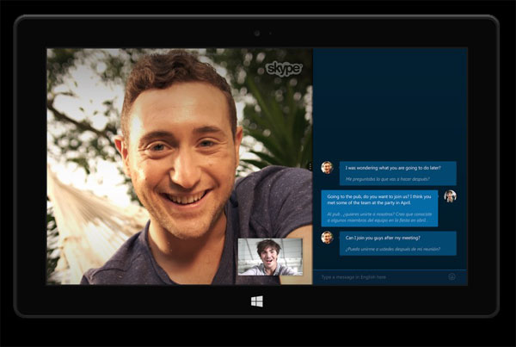
Task: Click the Skype logo on the video
Action: [x=283, y=68]
